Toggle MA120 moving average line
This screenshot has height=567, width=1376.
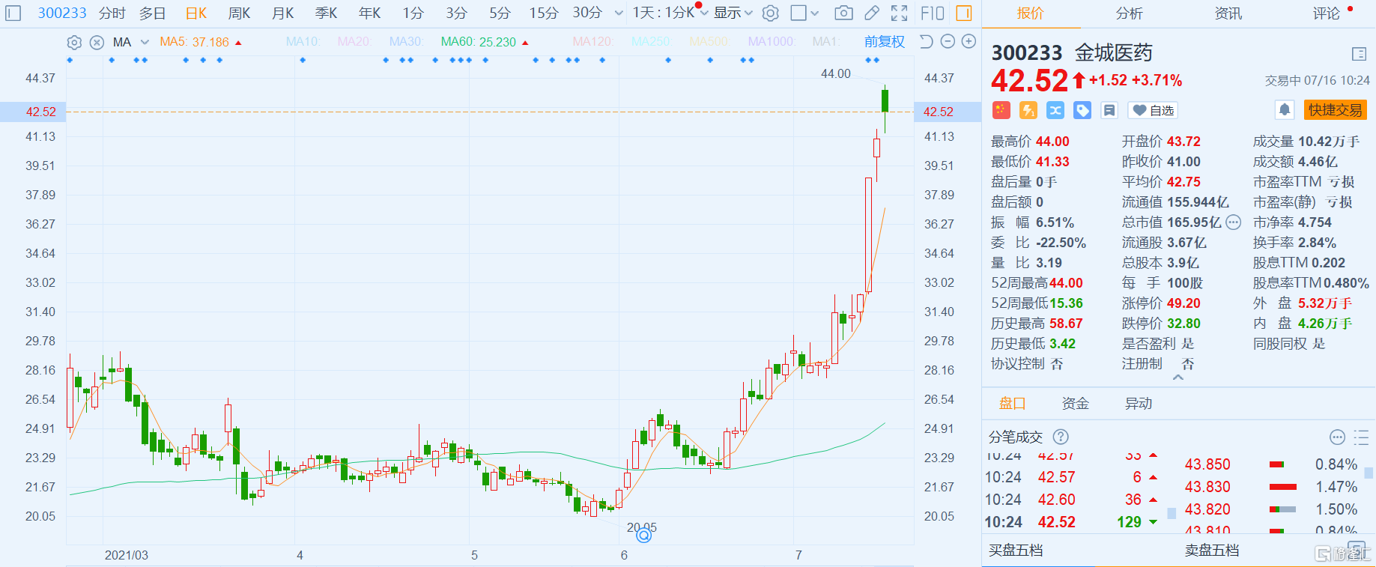tap(592, 42)
